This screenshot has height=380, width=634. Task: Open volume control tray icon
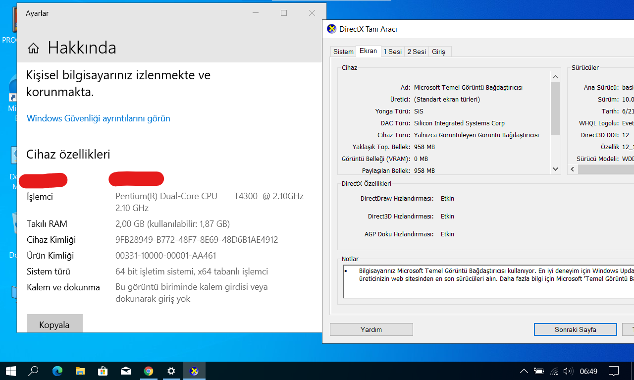568,371
